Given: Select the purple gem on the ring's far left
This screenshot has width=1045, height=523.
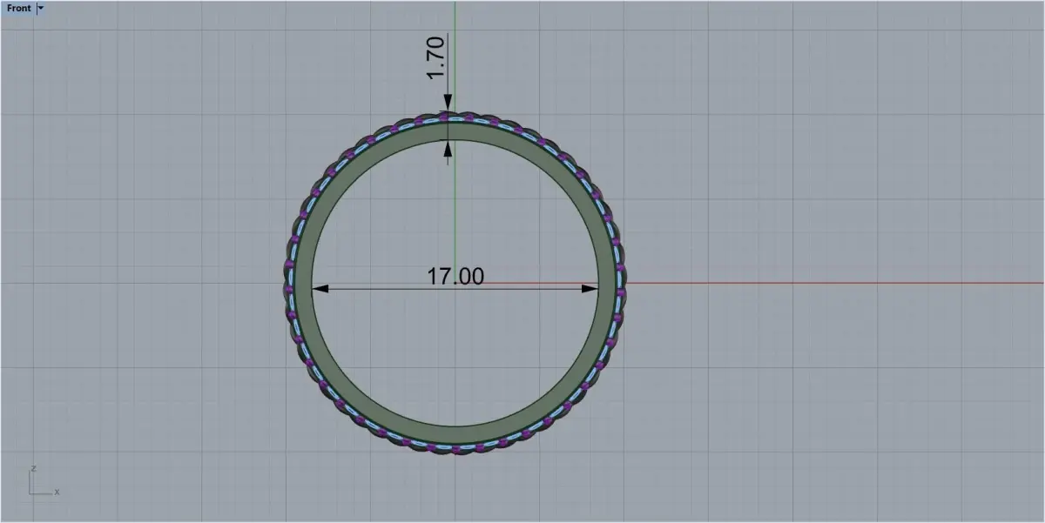Looking at the screenshot, I should [x=288, y=288].
